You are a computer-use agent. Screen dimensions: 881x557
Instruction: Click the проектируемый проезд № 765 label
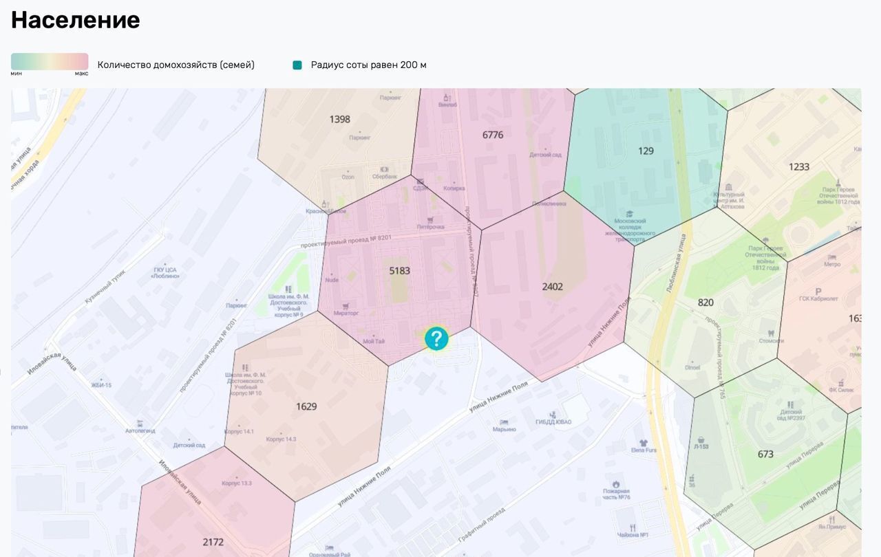coord(714,358)
